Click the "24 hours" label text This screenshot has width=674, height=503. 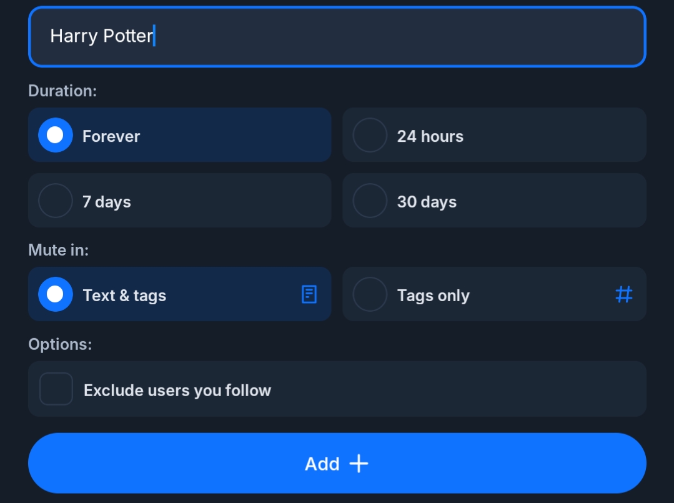430,136
